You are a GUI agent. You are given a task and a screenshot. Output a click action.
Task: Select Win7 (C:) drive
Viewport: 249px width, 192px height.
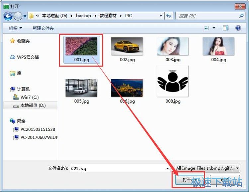(x=30, y=97)
